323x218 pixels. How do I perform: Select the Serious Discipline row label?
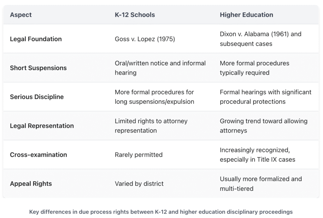[x=37, y=97]
